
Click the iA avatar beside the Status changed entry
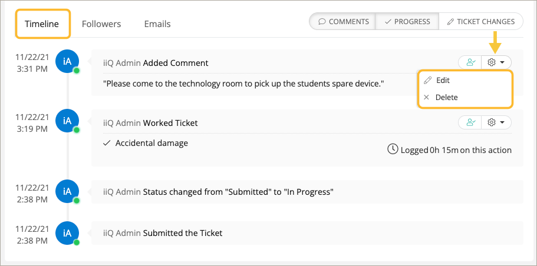67,191
